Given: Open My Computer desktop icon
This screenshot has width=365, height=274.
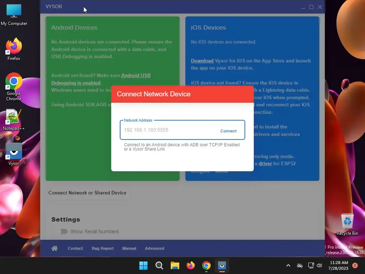Looking at the screenshot, I should coord(14,15).
